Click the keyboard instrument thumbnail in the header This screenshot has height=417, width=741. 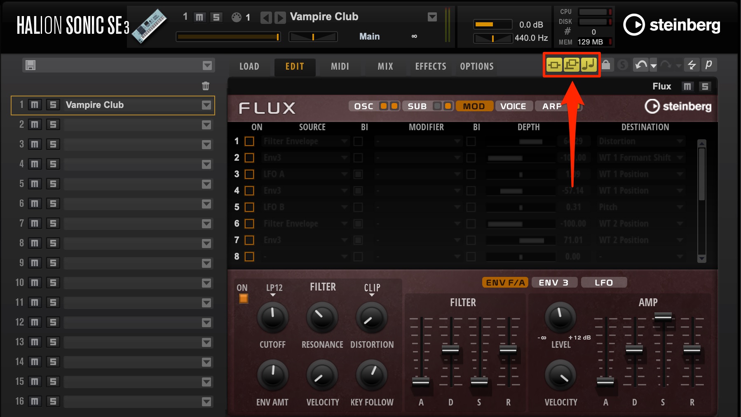[x=149, y=26]
